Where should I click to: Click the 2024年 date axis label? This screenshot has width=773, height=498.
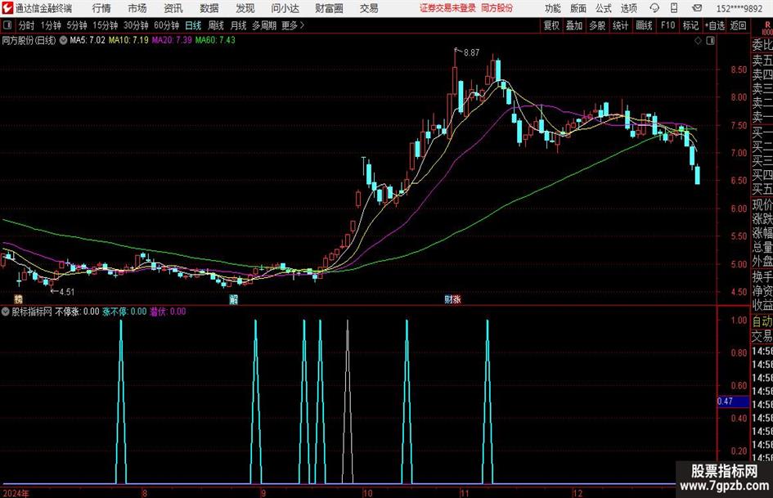point(16,493)
